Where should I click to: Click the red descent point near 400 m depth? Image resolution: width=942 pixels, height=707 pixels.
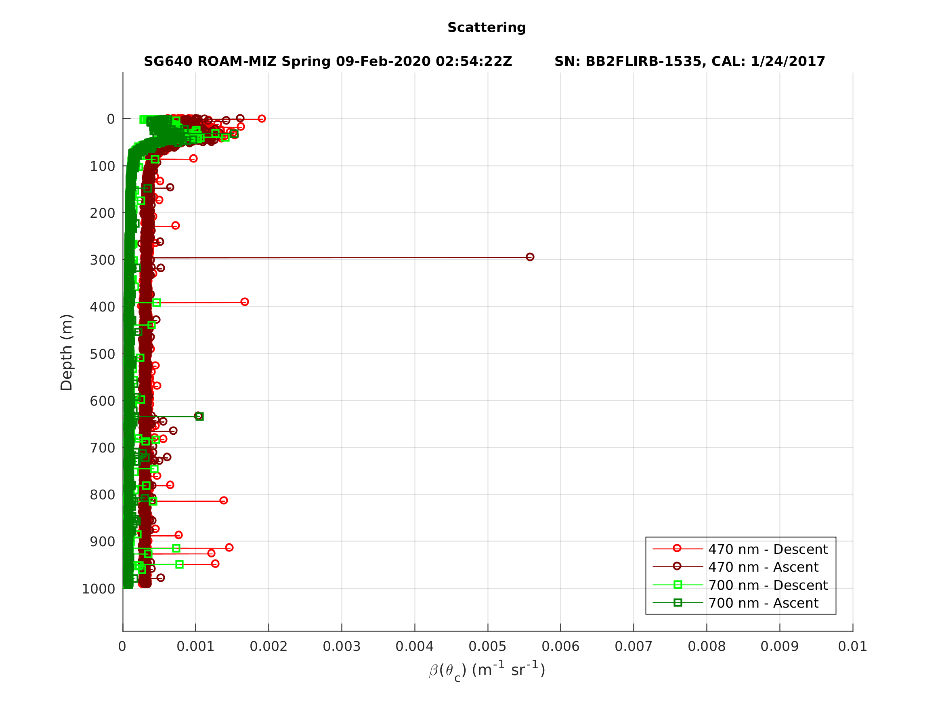(x=244, y=302)
